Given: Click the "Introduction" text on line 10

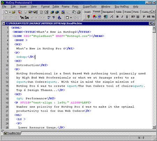Looking at the screenshot, I should (x=28, y=65).
